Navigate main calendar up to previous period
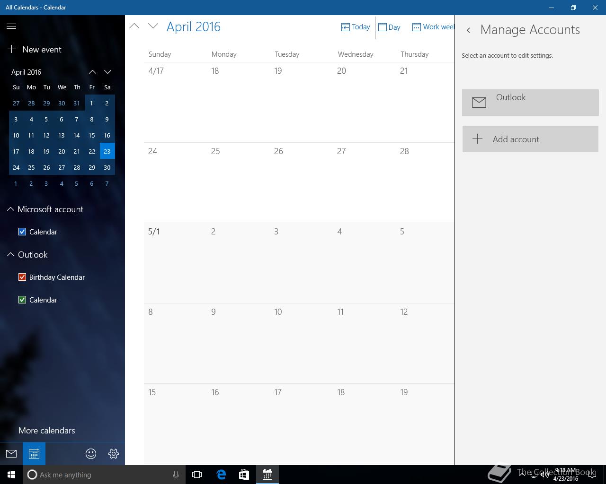Viewport: 606px width, 484px height. pos(134,26)
